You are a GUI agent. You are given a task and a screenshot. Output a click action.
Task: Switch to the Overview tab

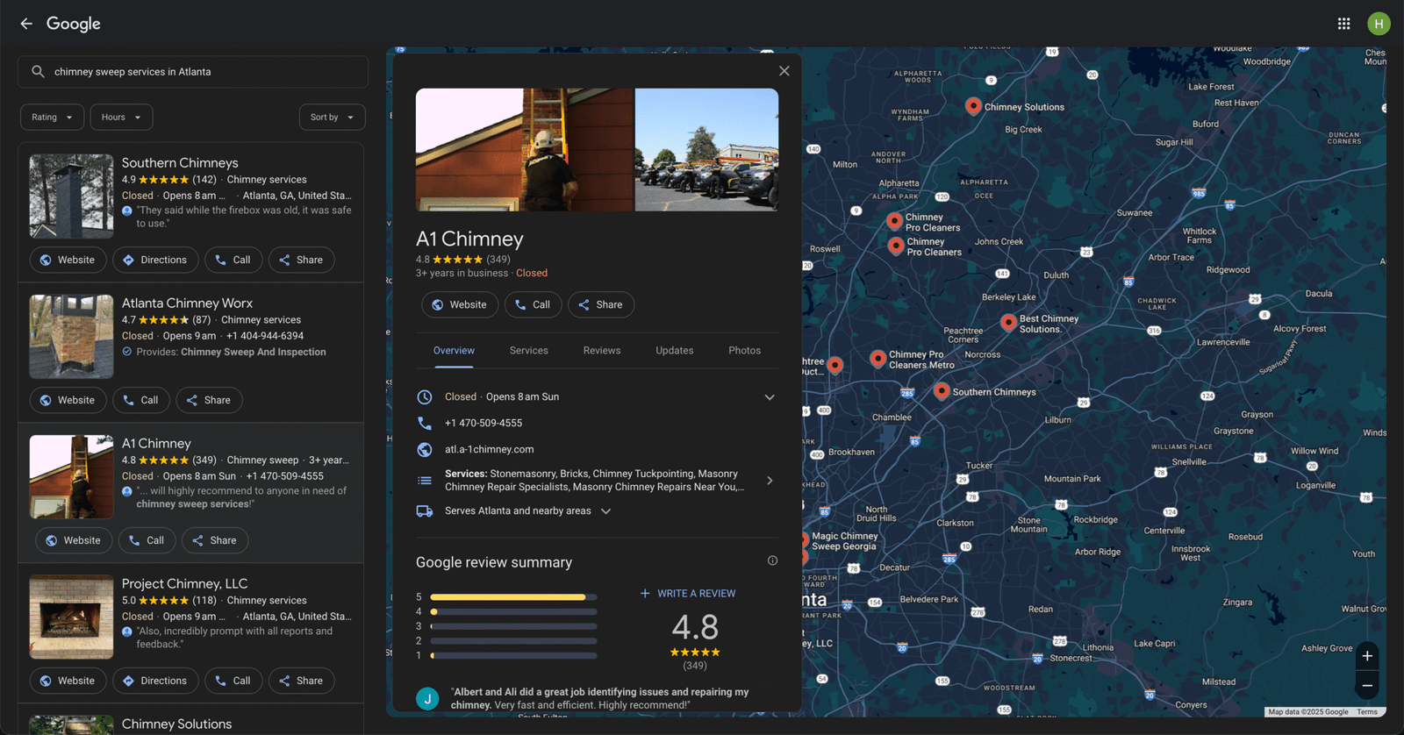click(x=454, y=351)
